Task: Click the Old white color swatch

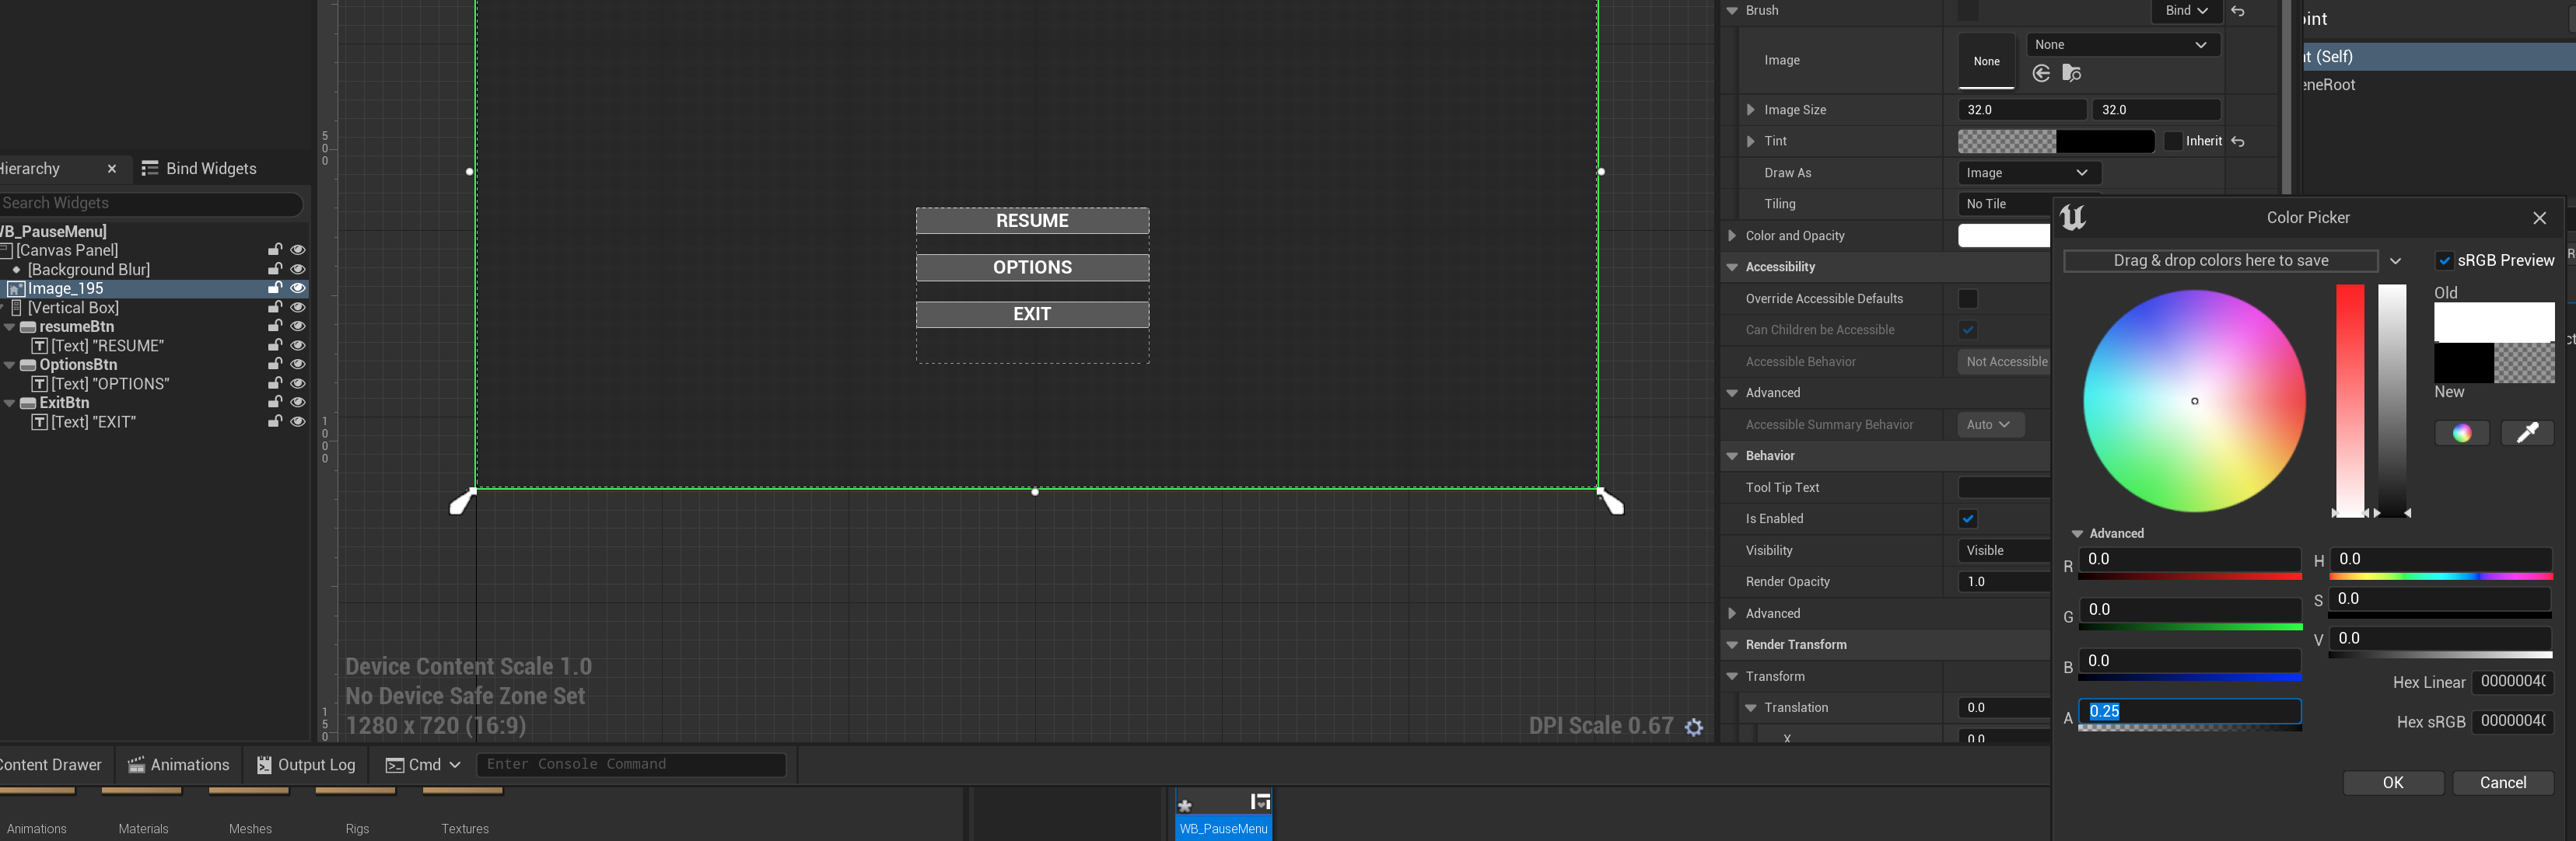Action: coord(2493,322)
